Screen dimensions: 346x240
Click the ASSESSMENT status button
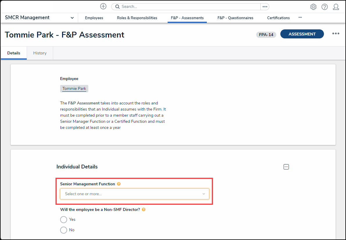(302, 34)
